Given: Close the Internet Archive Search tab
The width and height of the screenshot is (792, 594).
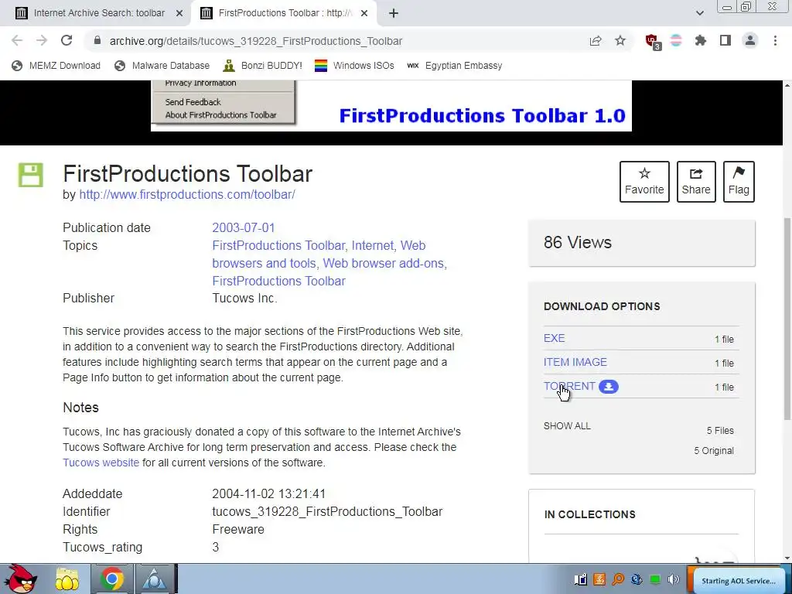Looking at the screenshot, I should 179,13.
